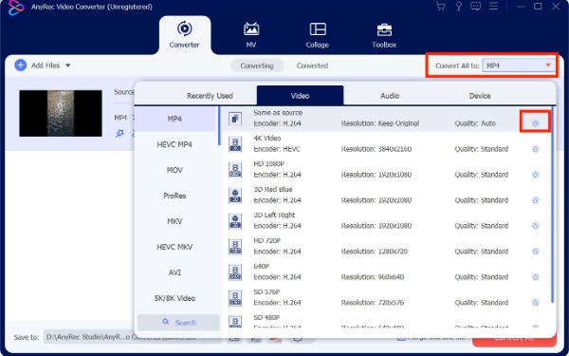Screen dimensions: 569x356
Task: Choose HEVC MKV in format list
Action: pyautogui.click(x=174, y=247)
